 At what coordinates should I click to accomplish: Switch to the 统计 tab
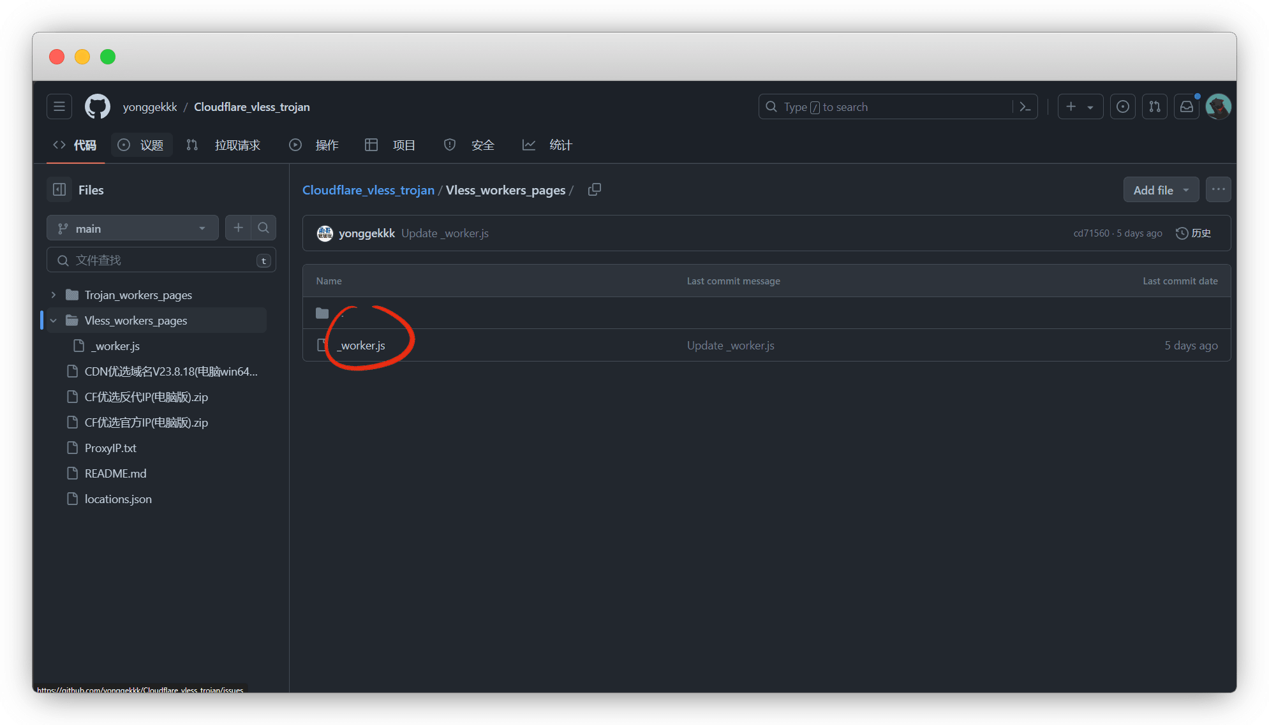547,145
